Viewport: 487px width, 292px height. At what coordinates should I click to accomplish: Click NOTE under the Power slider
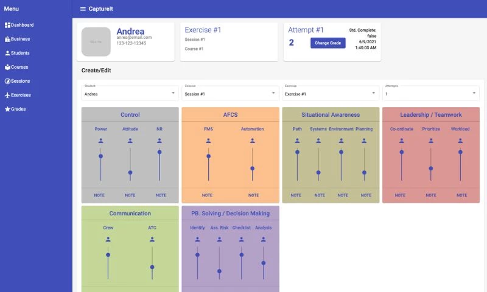100,195
